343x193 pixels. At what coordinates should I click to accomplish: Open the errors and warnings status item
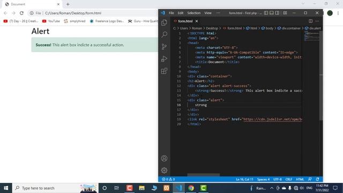pyautogui.click(x=168, y=179)
